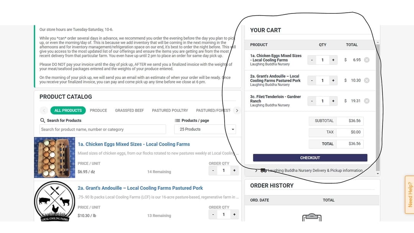Viewport: 414px width, 233px height.
Task: Open the Products per page dropdown
Action: [x=205, y=129]
